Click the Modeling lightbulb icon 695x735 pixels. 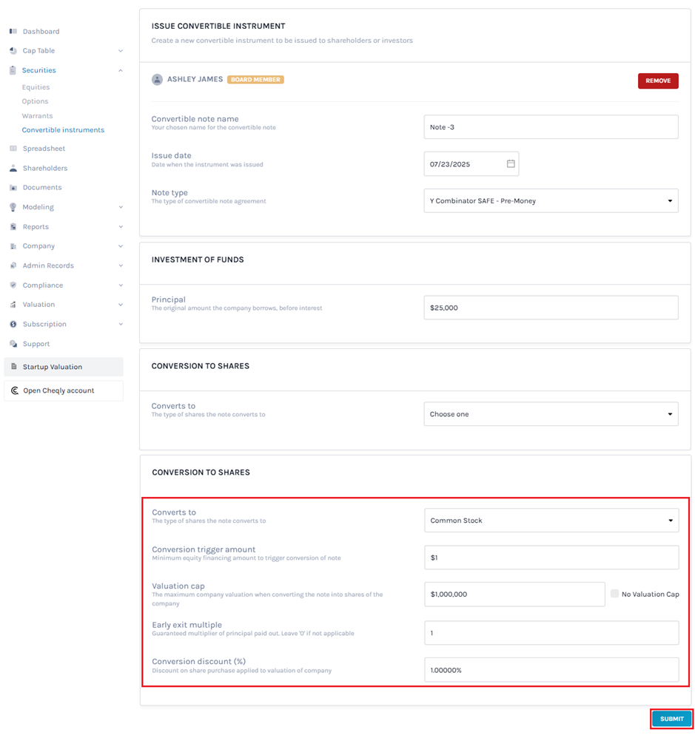point(13,207)
